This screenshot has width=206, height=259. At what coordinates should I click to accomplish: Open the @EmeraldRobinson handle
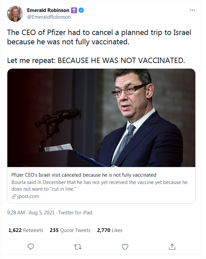[49, 17]
